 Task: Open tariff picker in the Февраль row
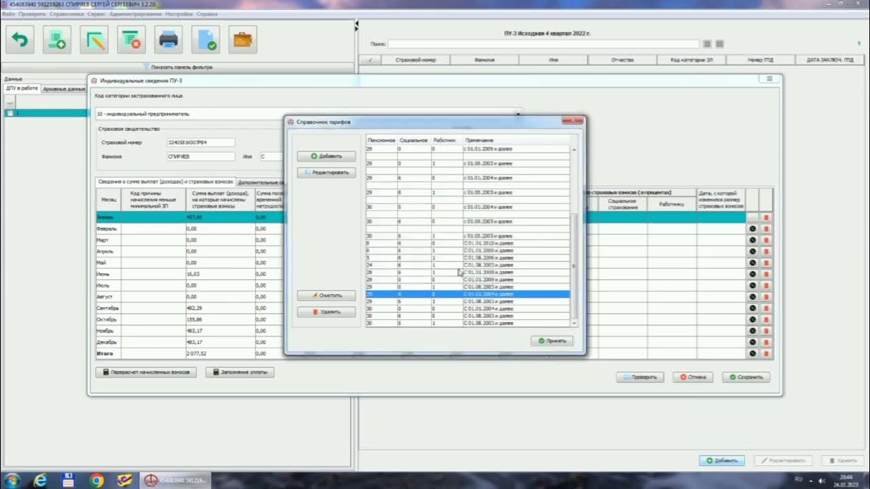pos(752,229)
